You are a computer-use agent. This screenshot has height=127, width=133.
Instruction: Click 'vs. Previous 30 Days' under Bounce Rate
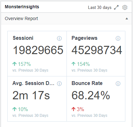[89, 116]
